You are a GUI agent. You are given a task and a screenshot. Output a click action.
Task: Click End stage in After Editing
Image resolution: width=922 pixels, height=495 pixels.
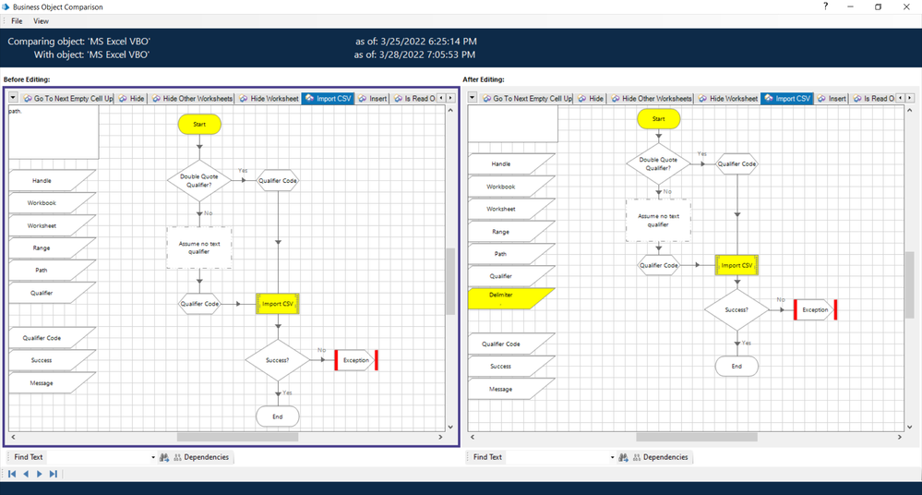tap(736, 366)
